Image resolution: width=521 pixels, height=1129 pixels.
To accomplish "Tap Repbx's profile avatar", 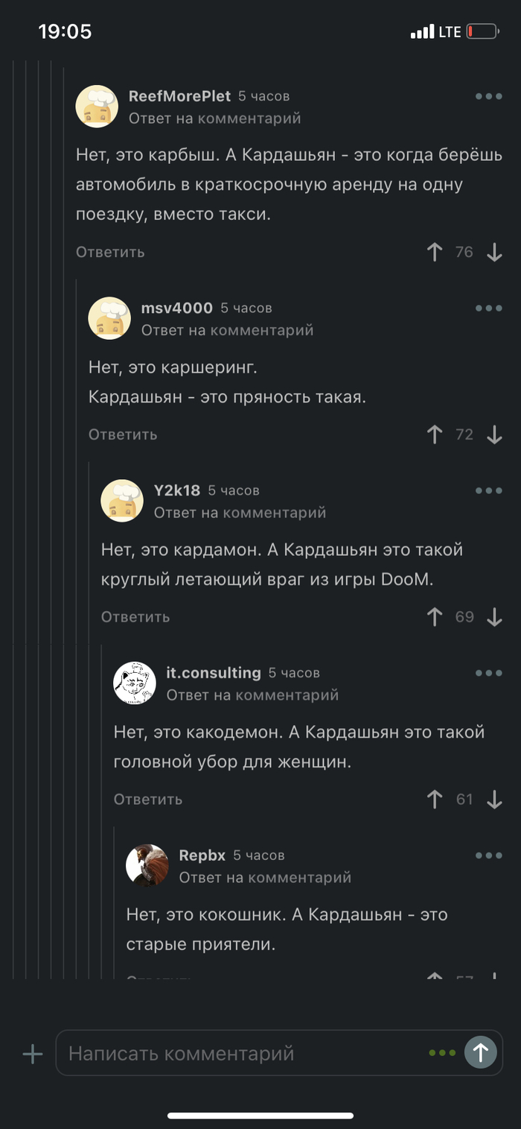I will 147,865.
